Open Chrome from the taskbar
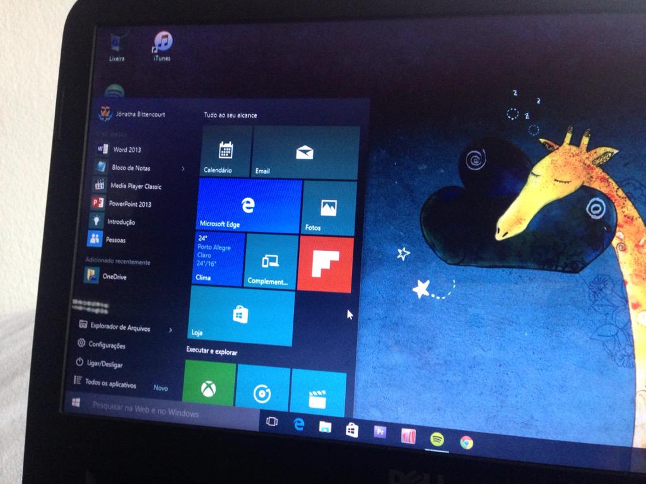Image resolution: width=646 pixels, height=484 pixels. (x=466, y=443)
